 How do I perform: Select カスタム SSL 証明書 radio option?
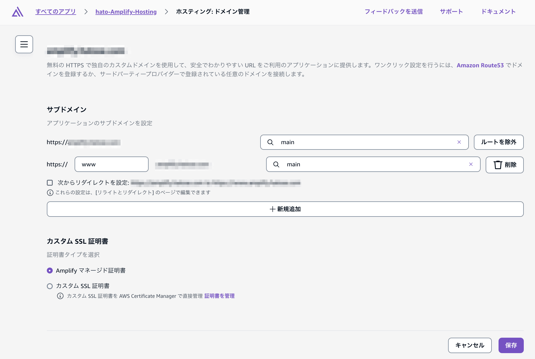coord(50,286)
